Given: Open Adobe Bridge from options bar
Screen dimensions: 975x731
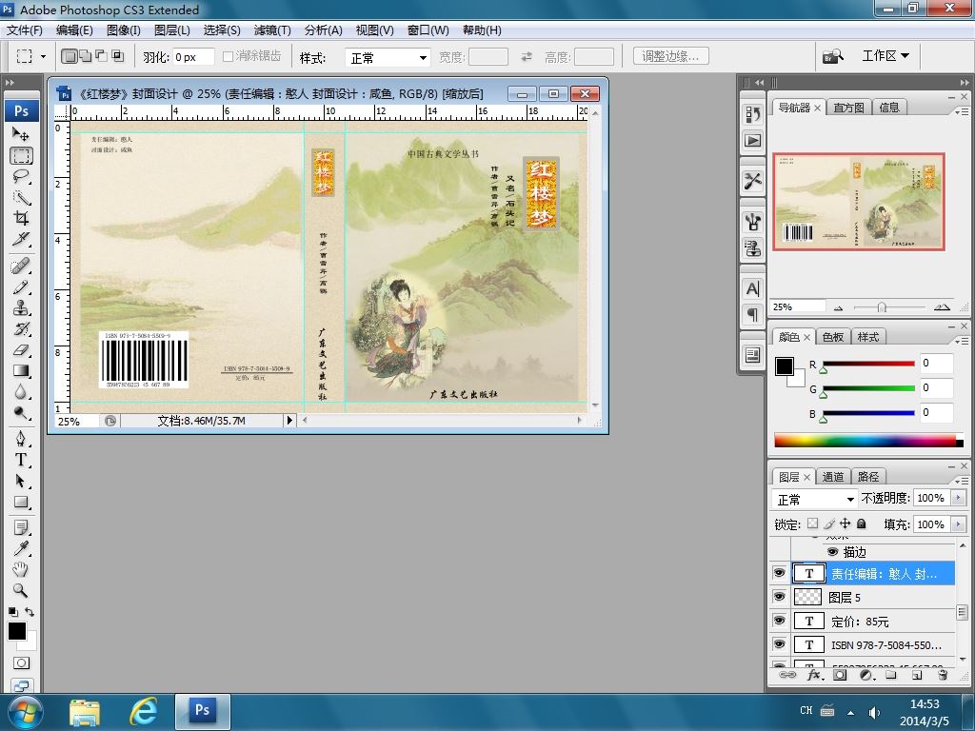Looking at the screenshot, I should point(833,56).
